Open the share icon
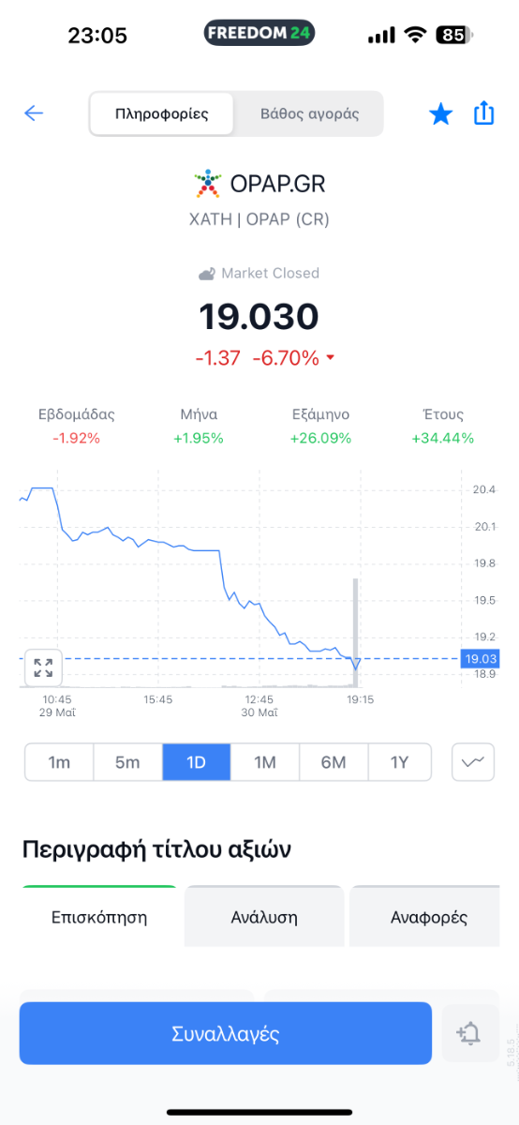 (x=483, y=113)
